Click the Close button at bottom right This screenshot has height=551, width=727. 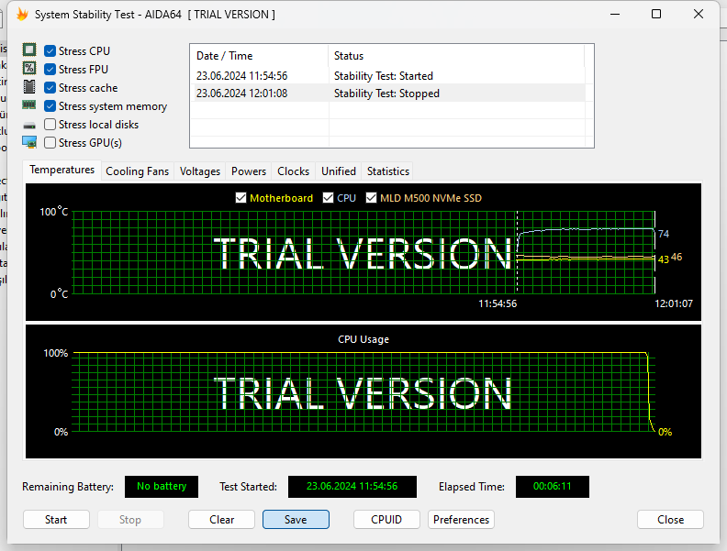coord(670,520)
